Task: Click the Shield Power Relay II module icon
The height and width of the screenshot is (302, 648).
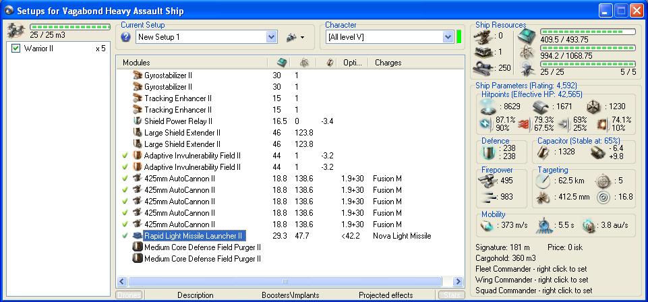Action: pos(138,121)
